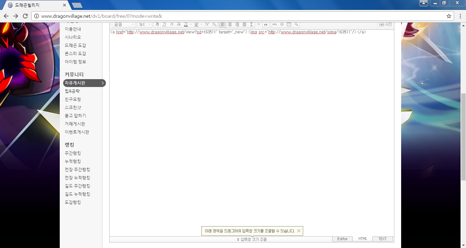Open line spacing option

click(251, 24)
